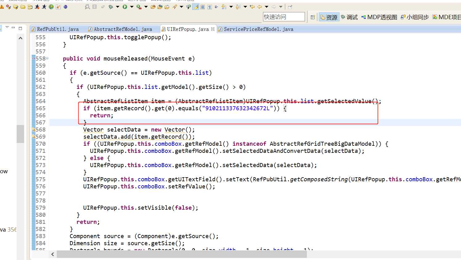Toggle show whitespace characters pilcrow button
The image size is (461, 260).
click(x=210, y=7)
